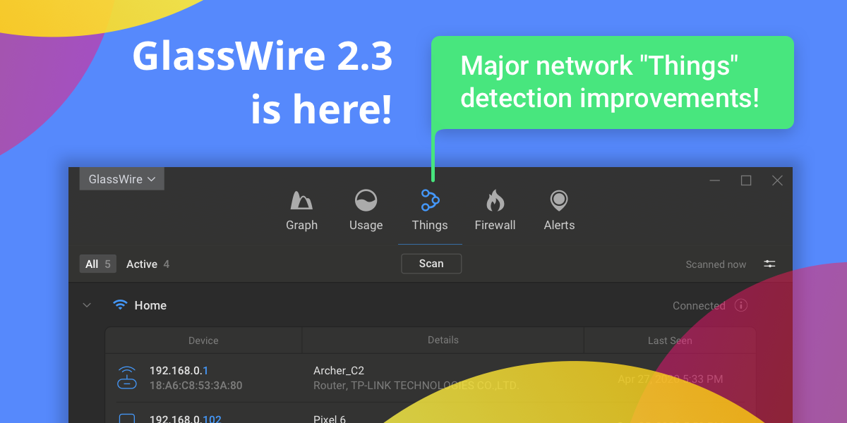847x423 pixels.
Task: Click the Device column header
Action: pos(203,339)
